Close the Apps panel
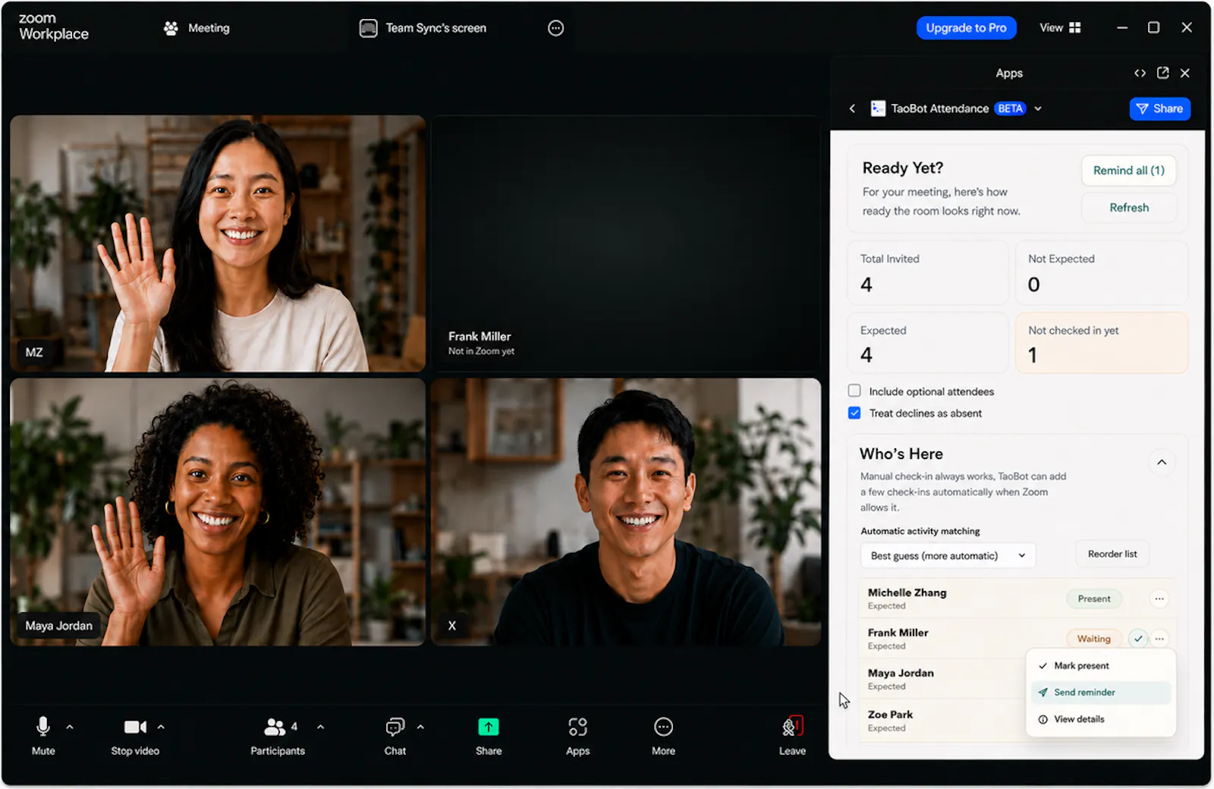This screenshot has width=1214, height=789. click(x=1185, y=73)
